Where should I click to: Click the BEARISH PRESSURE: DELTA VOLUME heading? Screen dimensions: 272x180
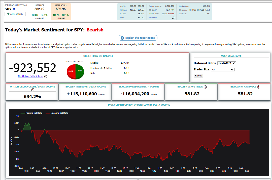click(139, 87)
